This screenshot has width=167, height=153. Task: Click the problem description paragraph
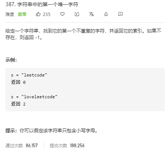click(x=83, y=34)
